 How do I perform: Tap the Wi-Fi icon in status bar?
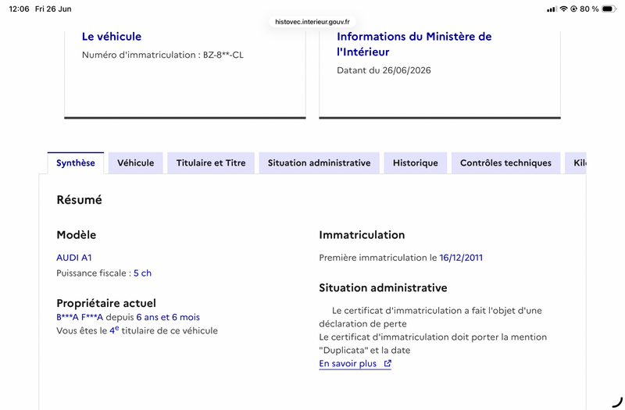563,9
